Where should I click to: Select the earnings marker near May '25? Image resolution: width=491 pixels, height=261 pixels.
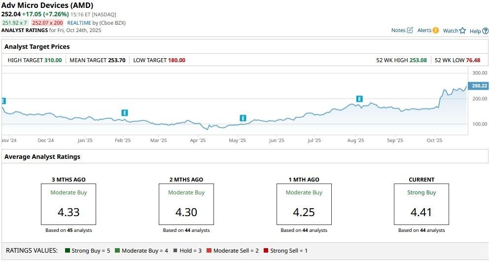coord(243,118)
